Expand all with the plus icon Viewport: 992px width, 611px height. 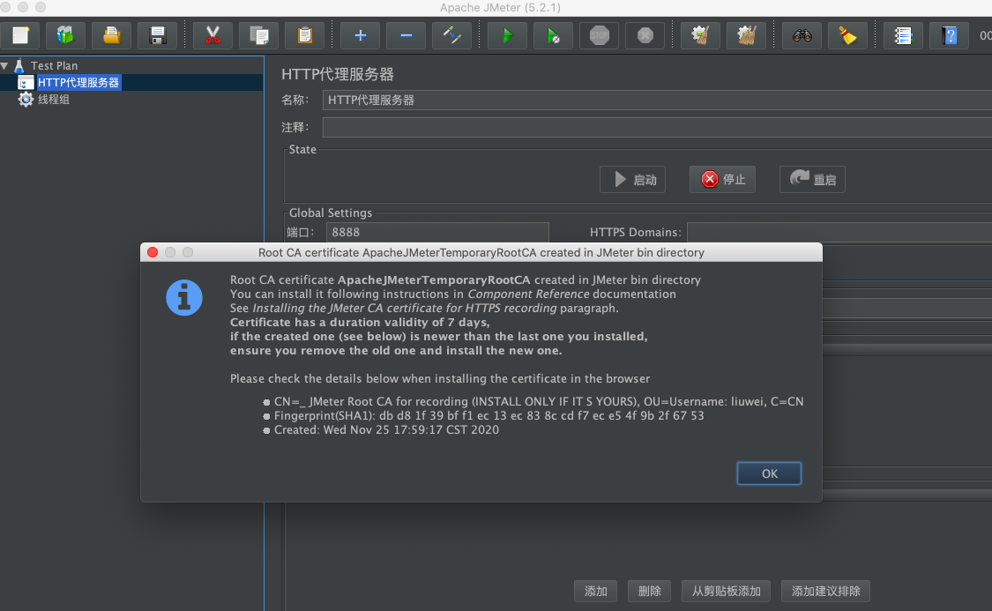point(360,35)
